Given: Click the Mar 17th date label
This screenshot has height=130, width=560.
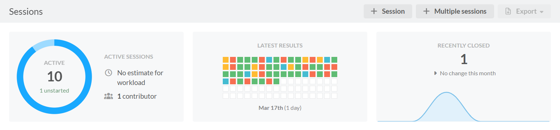Looking at the screenshot, I should [271, 108].
